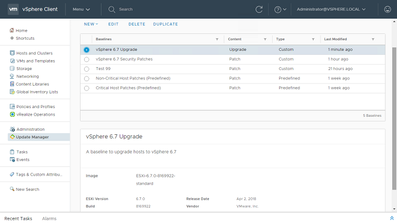Screen dimensions: 397x223
Task: Click the scrollbar down arrow
Action: pos(394,209)
